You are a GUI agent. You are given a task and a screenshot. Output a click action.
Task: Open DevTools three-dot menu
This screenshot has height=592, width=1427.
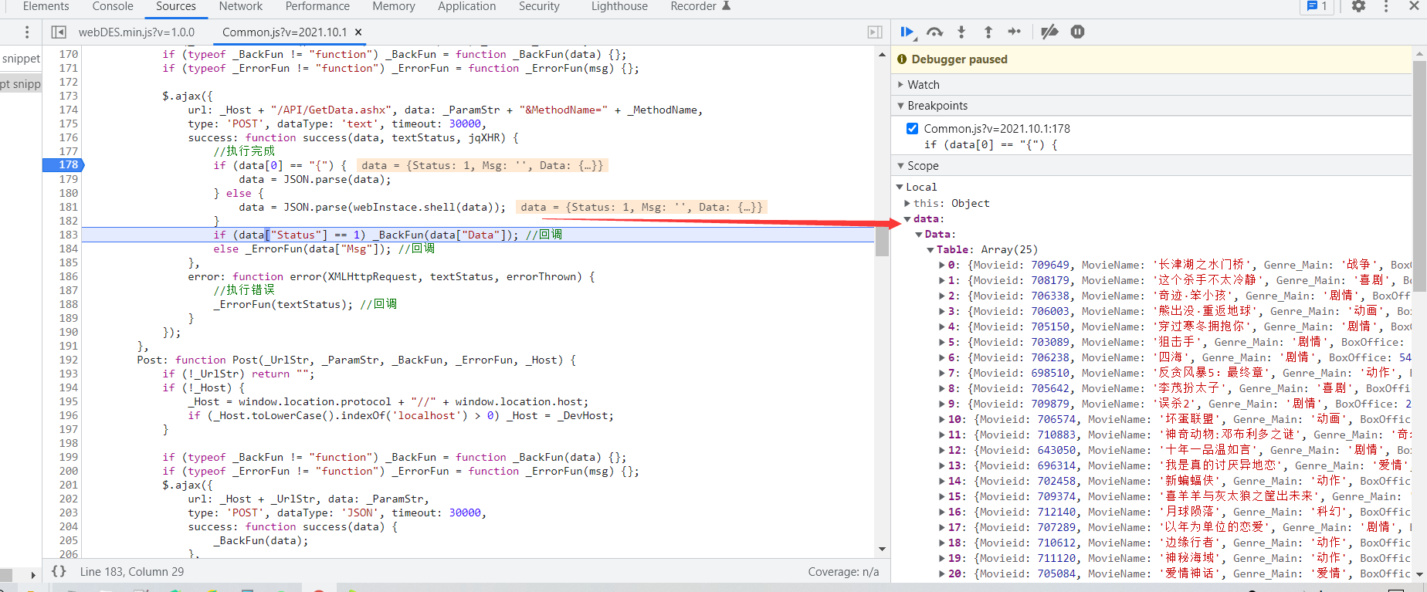tap(1386, 6)
